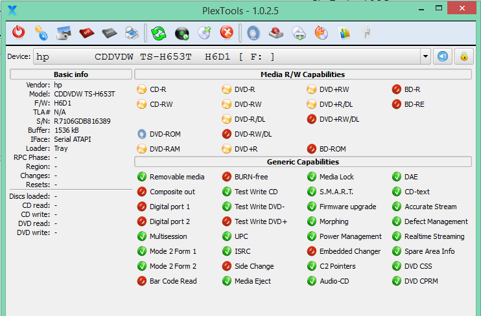Maximize the PlexTools window
The width and height of the screenshot is (481, 316).
(439, 8)
